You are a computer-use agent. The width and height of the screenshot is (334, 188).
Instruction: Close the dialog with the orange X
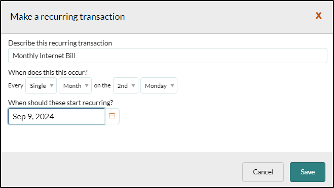pyautogui.click(x=318, y=16)
